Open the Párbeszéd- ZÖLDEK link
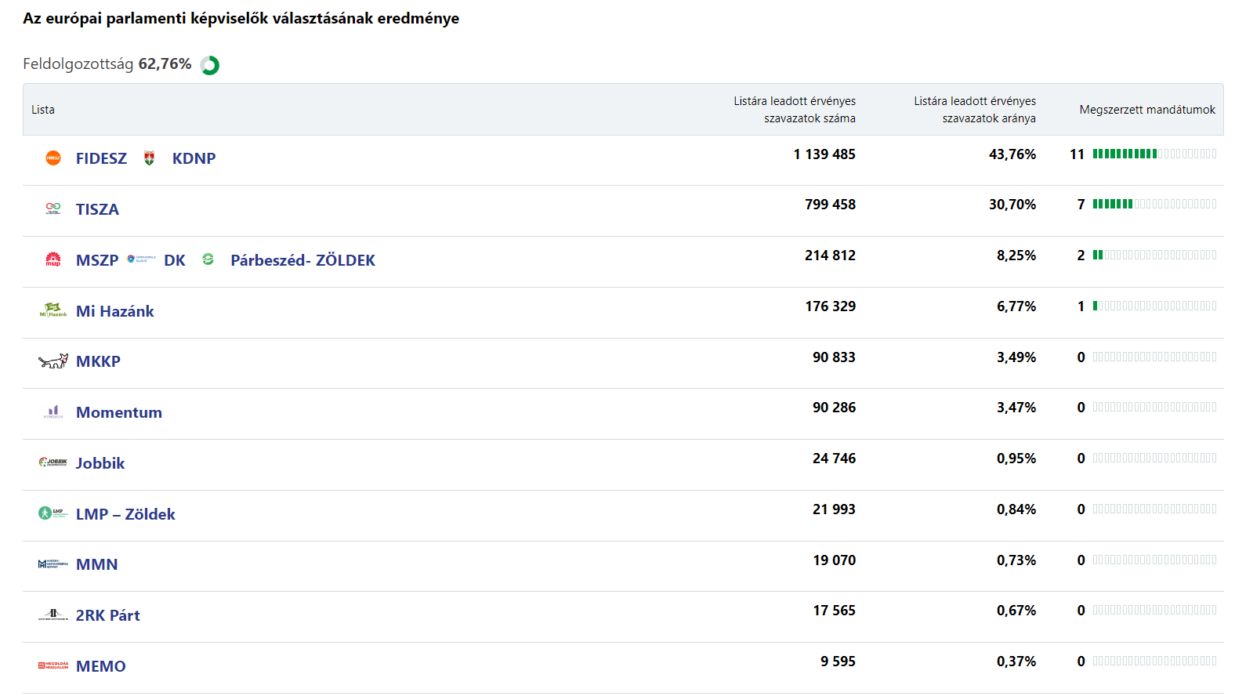Viewport: 1246px width, 696px height. 302,260
